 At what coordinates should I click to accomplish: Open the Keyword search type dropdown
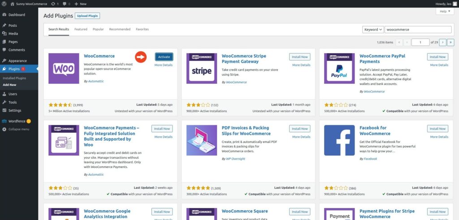(373, 30)
